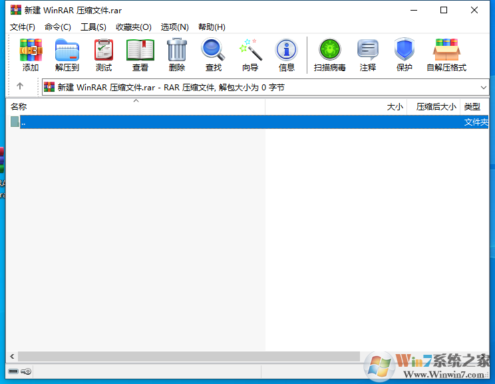Sort by Name (名称) column header
The height and width of the screenshot is (384, 495).
tap(136, 107)
